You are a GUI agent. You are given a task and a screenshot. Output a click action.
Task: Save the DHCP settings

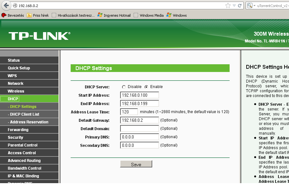(x=136, y=164)
